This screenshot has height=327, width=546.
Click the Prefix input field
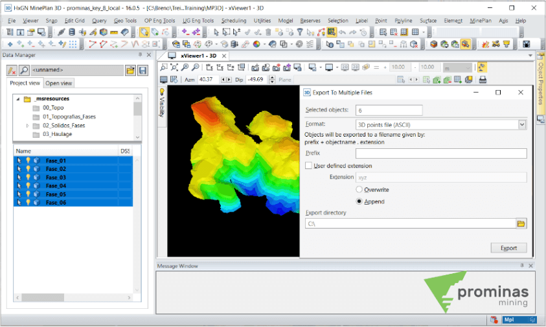coord(441,153)
